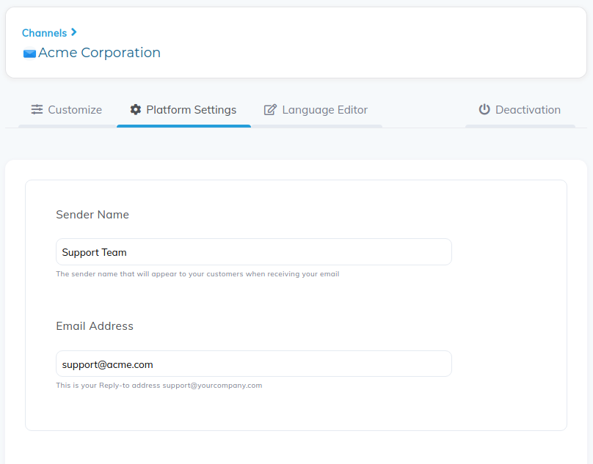Screen dimensions: 593x464
Task: Focus the Sender Name input field
Action: click(254, 252)
